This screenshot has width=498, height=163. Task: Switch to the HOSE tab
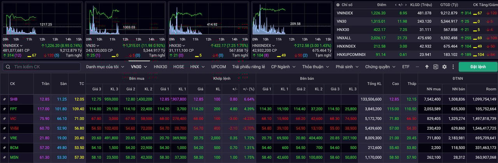pos(179,67)
